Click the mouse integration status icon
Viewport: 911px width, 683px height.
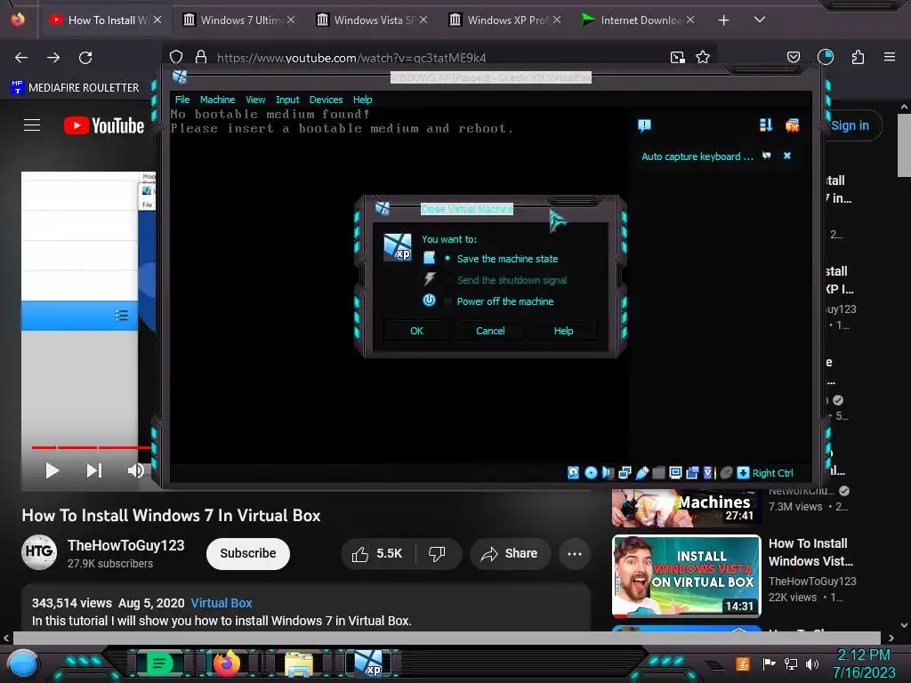pos(726,473)
